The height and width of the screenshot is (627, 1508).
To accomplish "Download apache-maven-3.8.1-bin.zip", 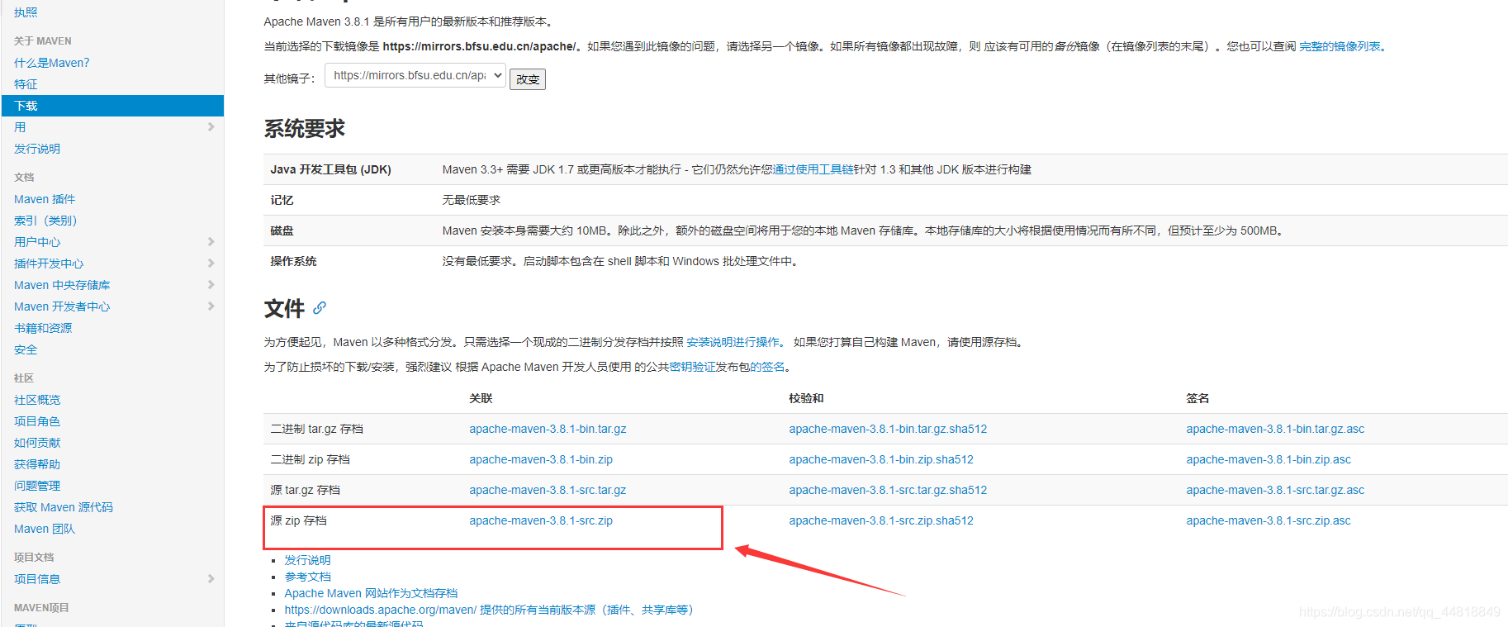I will [x=541, y=459].
